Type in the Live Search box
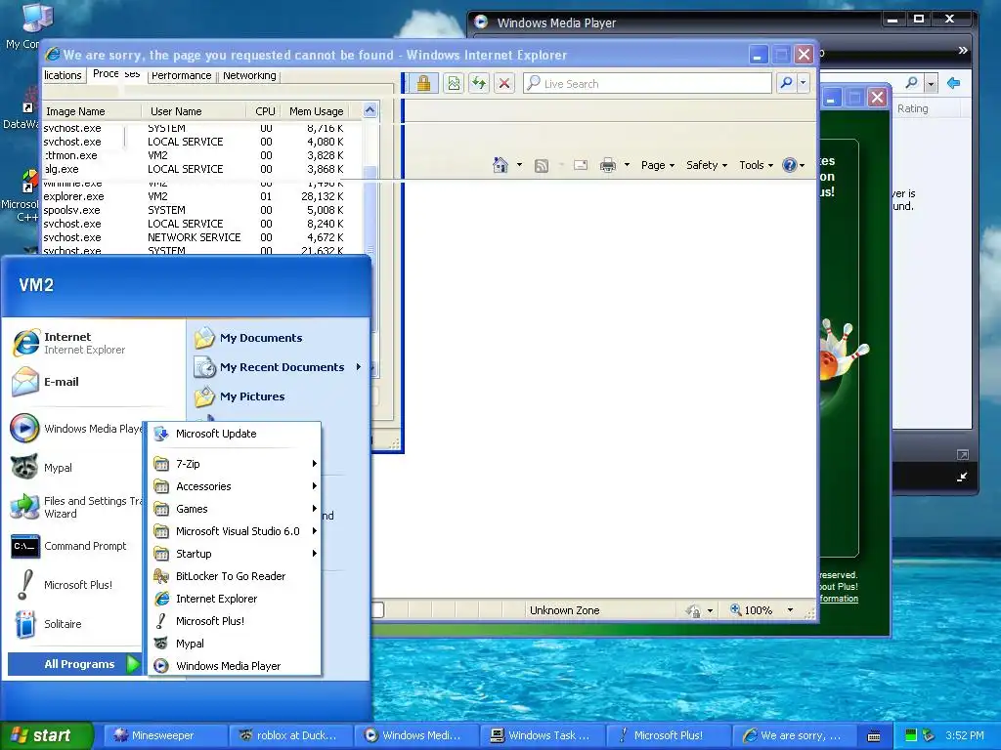Viewport: 1001px width, 750px height. pos(647,84)
